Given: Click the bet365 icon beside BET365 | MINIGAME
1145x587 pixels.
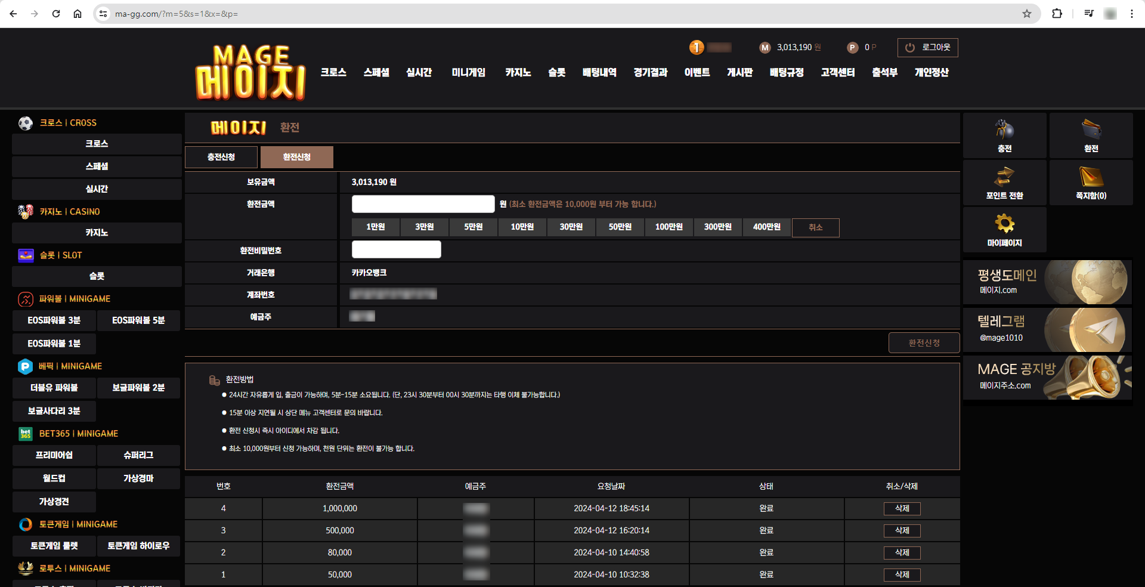Looking at the screenshot, I should (x=26, y=434).
